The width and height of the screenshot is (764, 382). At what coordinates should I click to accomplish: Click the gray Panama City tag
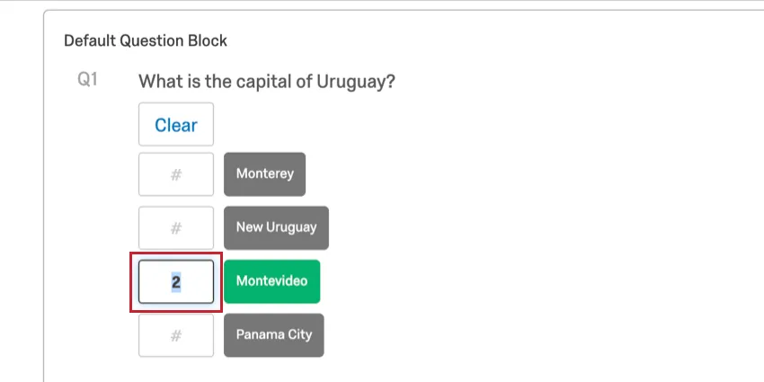(273, 335)
